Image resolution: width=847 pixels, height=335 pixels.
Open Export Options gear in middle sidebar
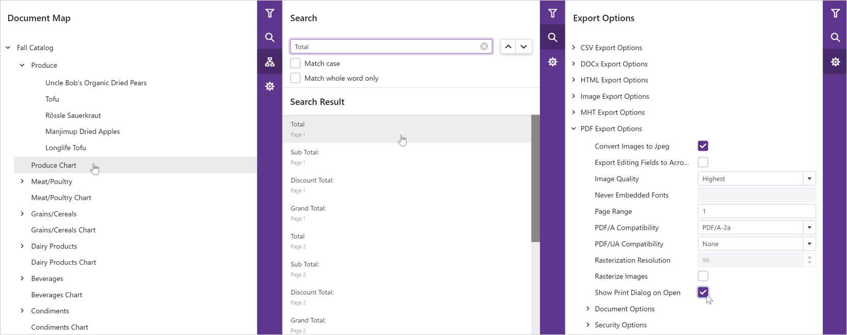coord(552,62)
